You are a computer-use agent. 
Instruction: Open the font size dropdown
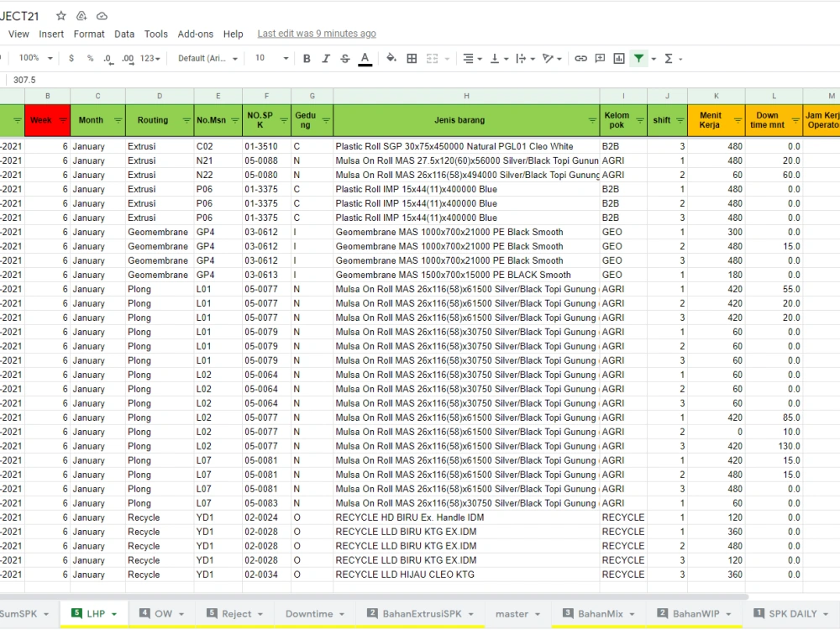269,58
